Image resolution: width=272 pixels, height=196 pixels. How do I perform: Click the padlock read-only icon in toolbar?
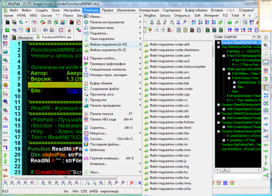pyautogui.click(x=70, y=30)
